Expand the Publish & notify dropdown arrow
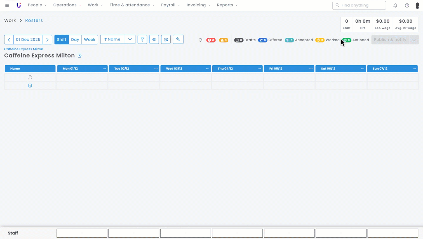The width and height of the screenshot is (423, 239). click(x=414, y=40)
